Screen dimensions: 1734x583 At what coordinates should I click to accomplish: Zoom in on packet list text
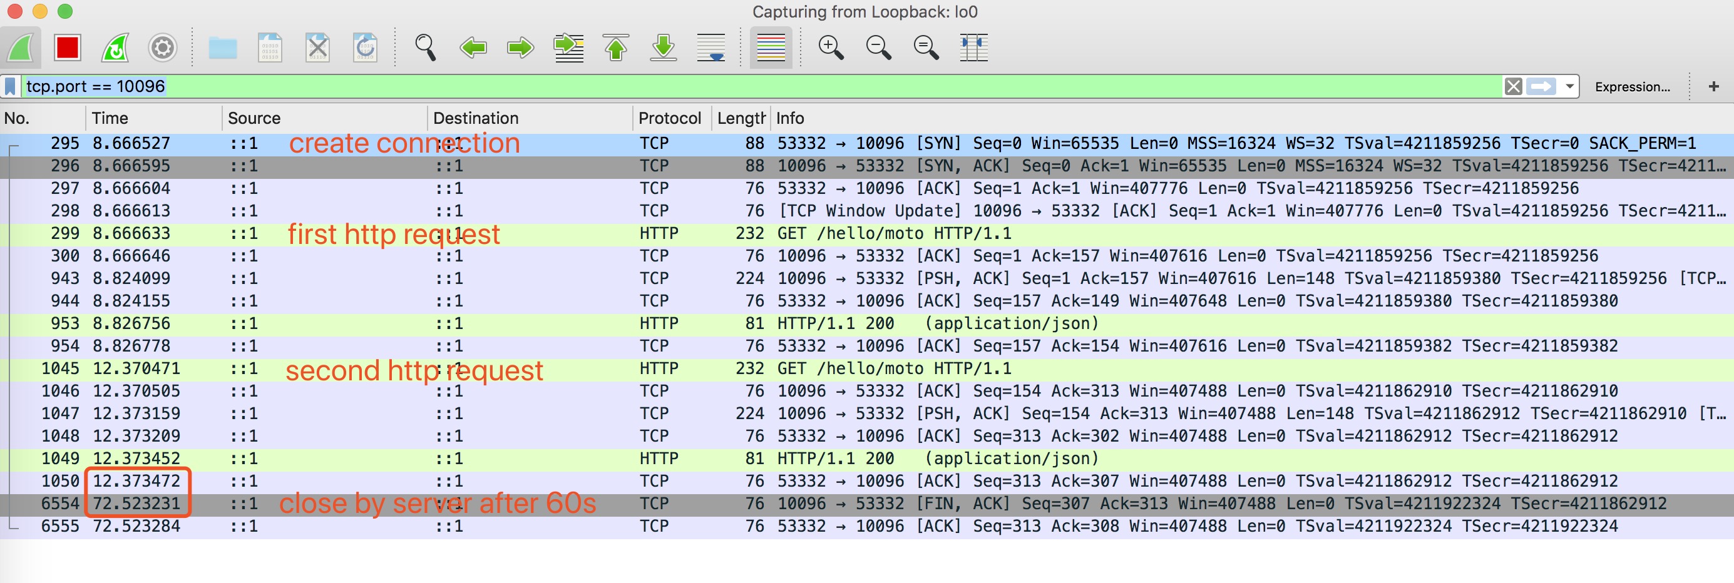tap(831, 48)
